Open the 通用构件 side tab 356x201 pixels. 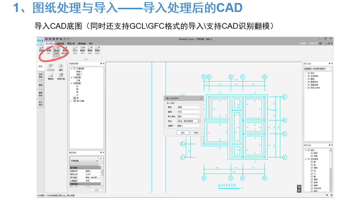click(x=40, y=94)
